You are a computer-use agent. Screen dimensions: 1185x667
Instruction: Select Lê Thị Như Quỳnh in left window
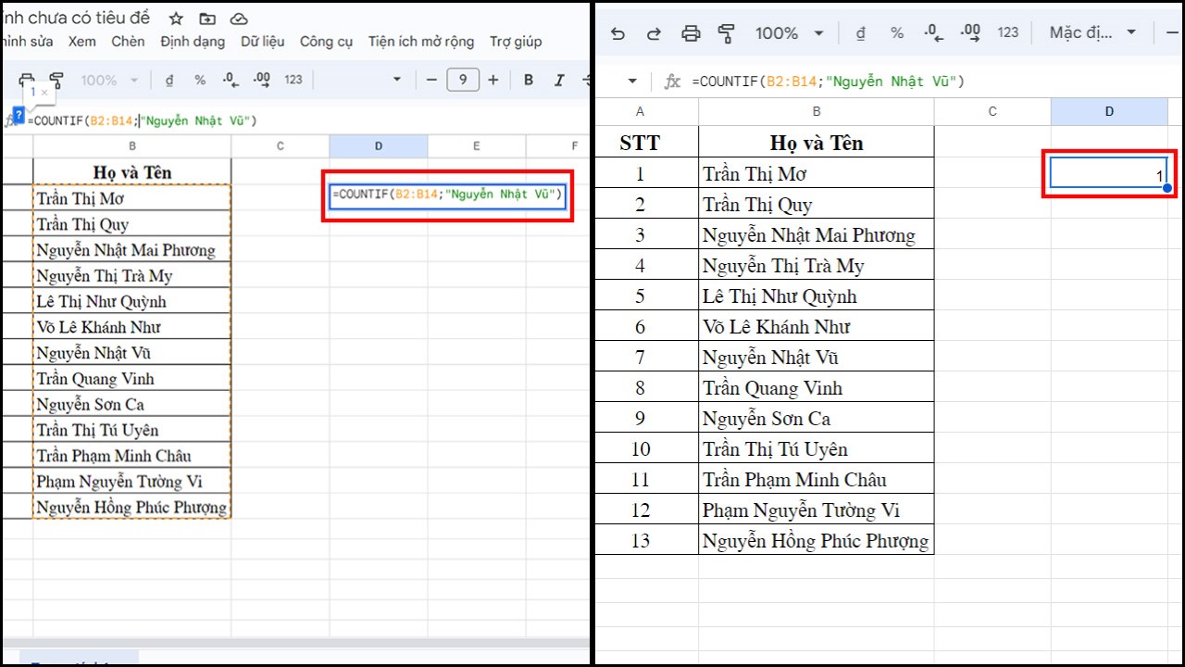click(x=132, y=301)
